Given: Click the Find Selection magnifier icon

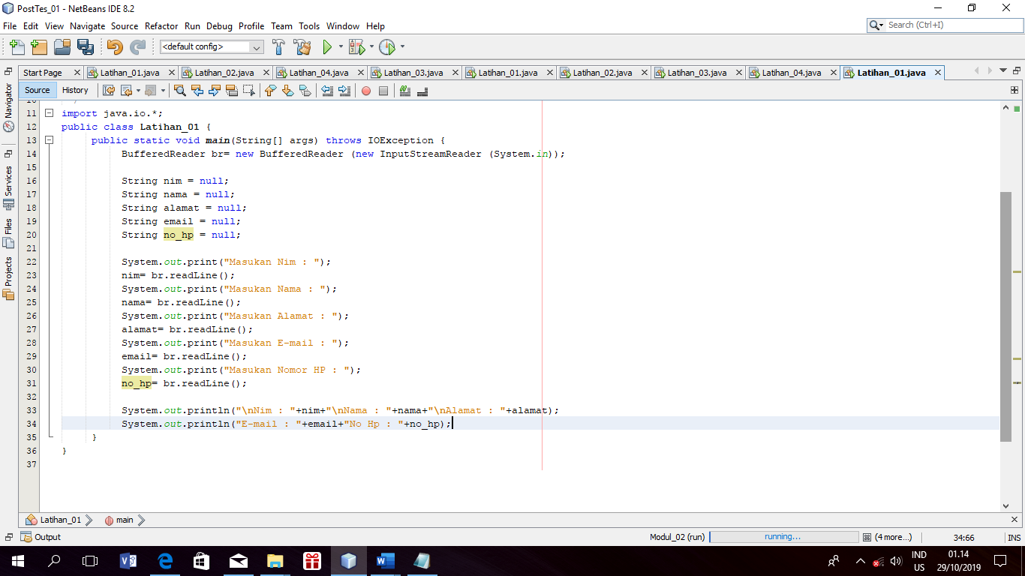Looking at the screenshot, I should pos(180,91).
